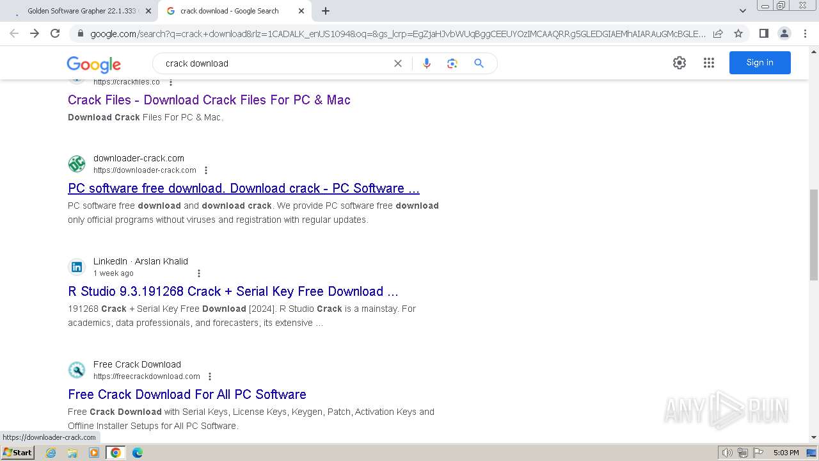Share this page from address bar
Image resolution: width=819 pixels, height=461 pixels.
tap(718, 33)
